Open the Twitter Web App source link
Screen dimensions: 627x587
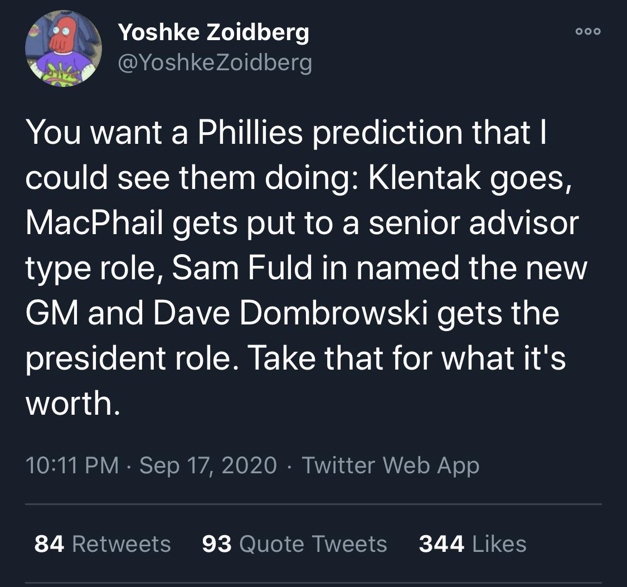pos(390,465)
